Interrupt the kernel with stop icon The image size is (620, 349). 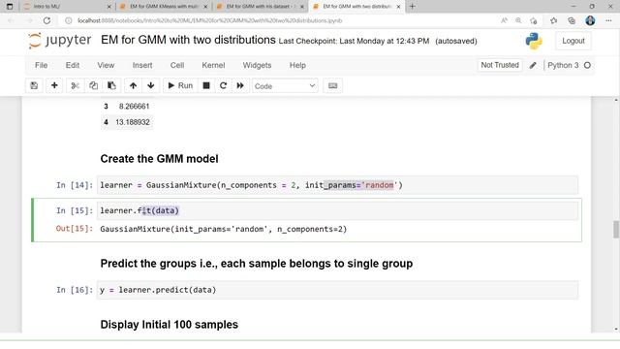click(x=206, y=86)
